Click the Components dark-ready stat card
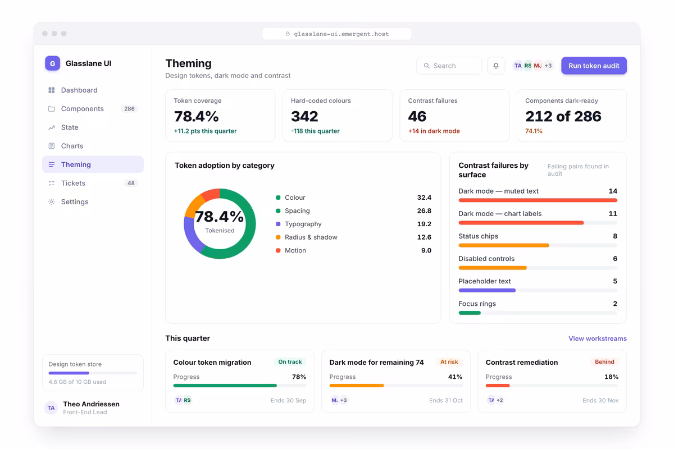The image size is (674, 449). pyautogui.click(x=571, y=116)
